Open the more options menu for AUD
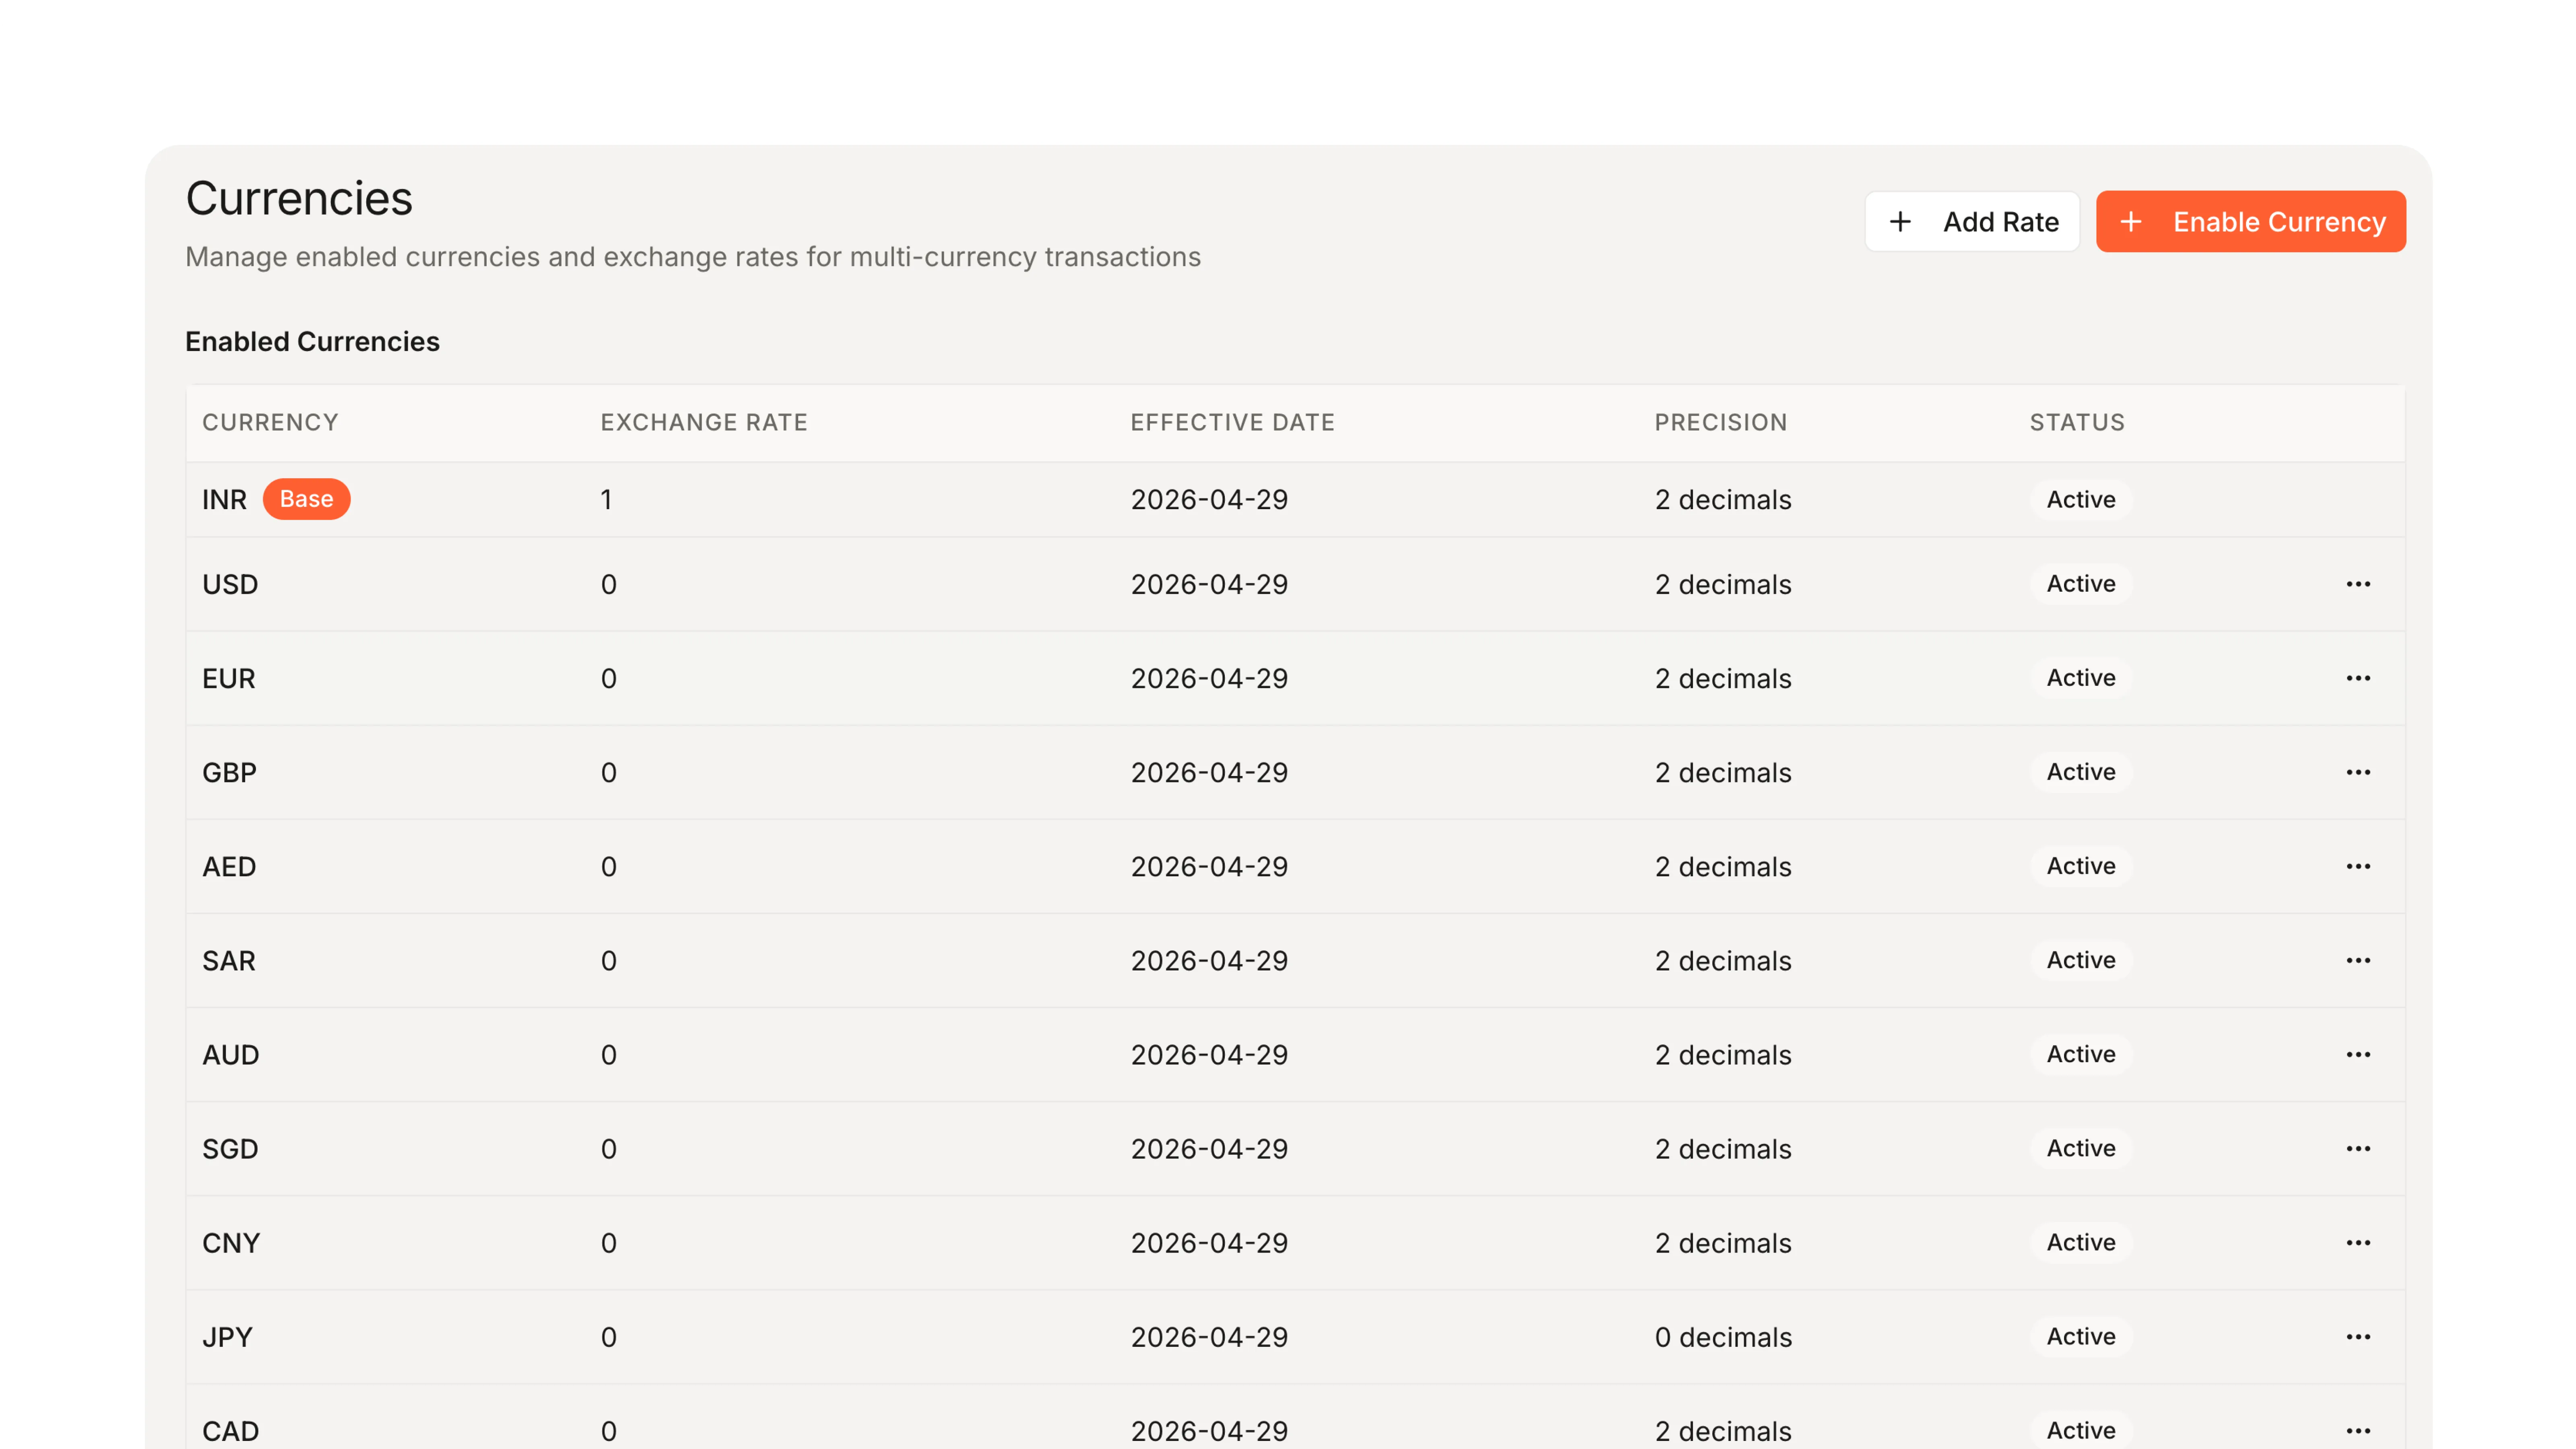The height and width of the screenshot is (1449, 2576). click(2358, 1054)
